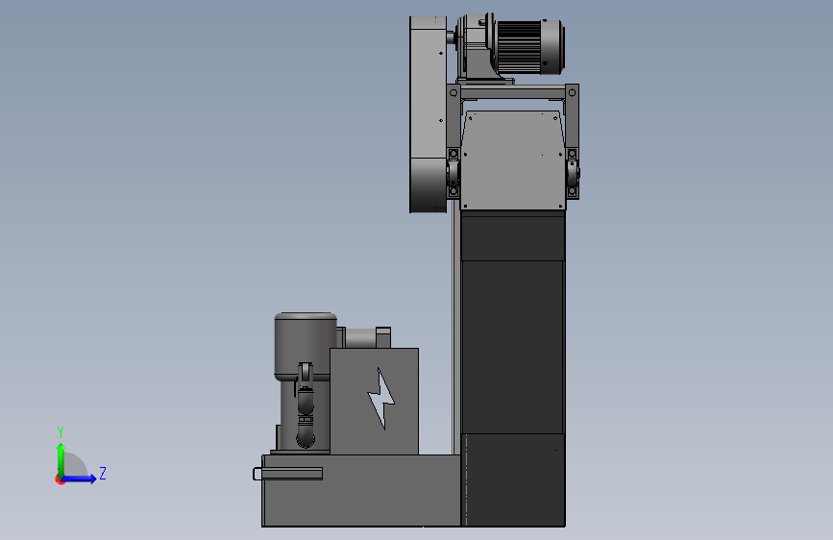Select the top-right frame bolt hole
This screenshot has width=833, height=540.
point(573,93)
